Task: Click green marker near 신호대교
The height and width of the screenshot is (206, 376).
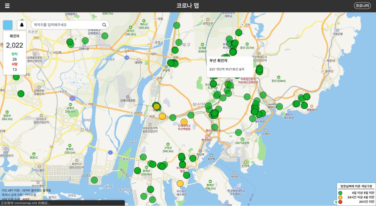Action: [94, 180]
